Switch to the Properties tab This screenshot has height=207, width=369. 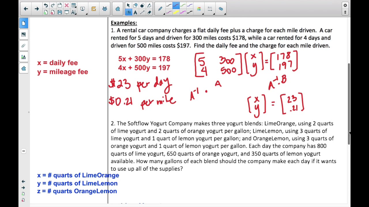[24, 57]
